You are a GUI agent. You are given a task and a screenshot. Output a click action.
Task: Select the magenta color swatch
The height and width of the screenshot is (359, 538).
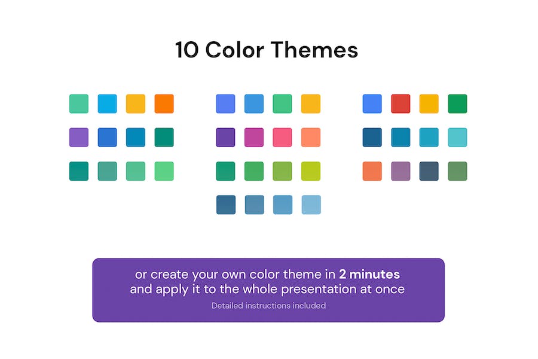[254, 137]
